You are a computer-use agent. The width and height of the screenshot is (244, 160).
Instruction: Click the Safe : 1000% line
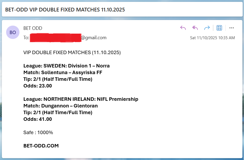[38, 133]
